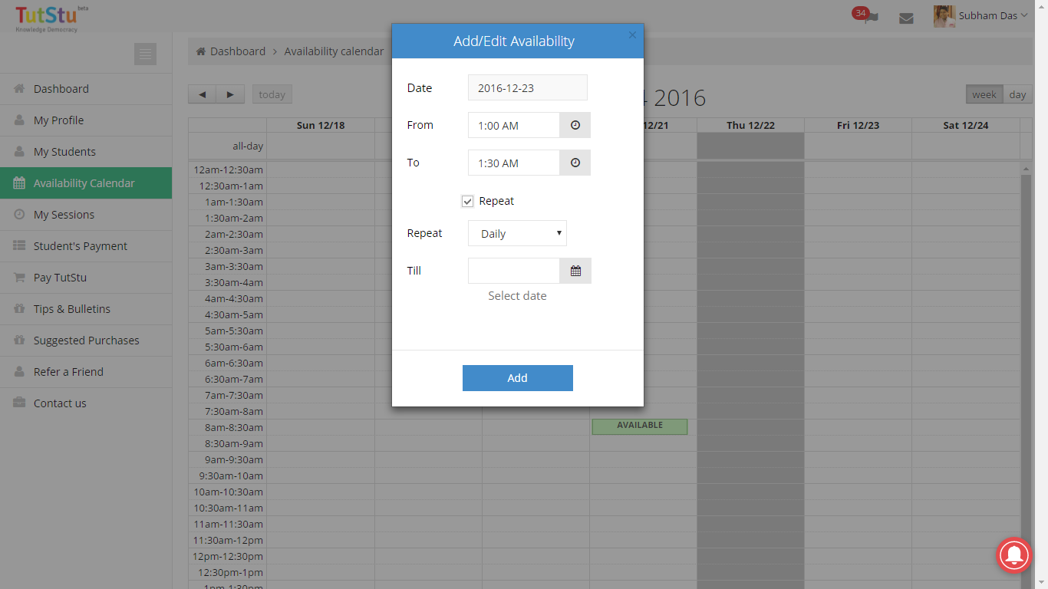Click the Sat 12/24 column header
The height and width of the screenshot is (589, 1048).
[966, 125]
